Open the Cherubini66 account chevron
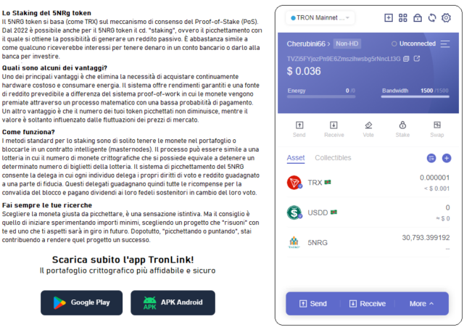This screenshot has width=464, height=327. [328, 44]
